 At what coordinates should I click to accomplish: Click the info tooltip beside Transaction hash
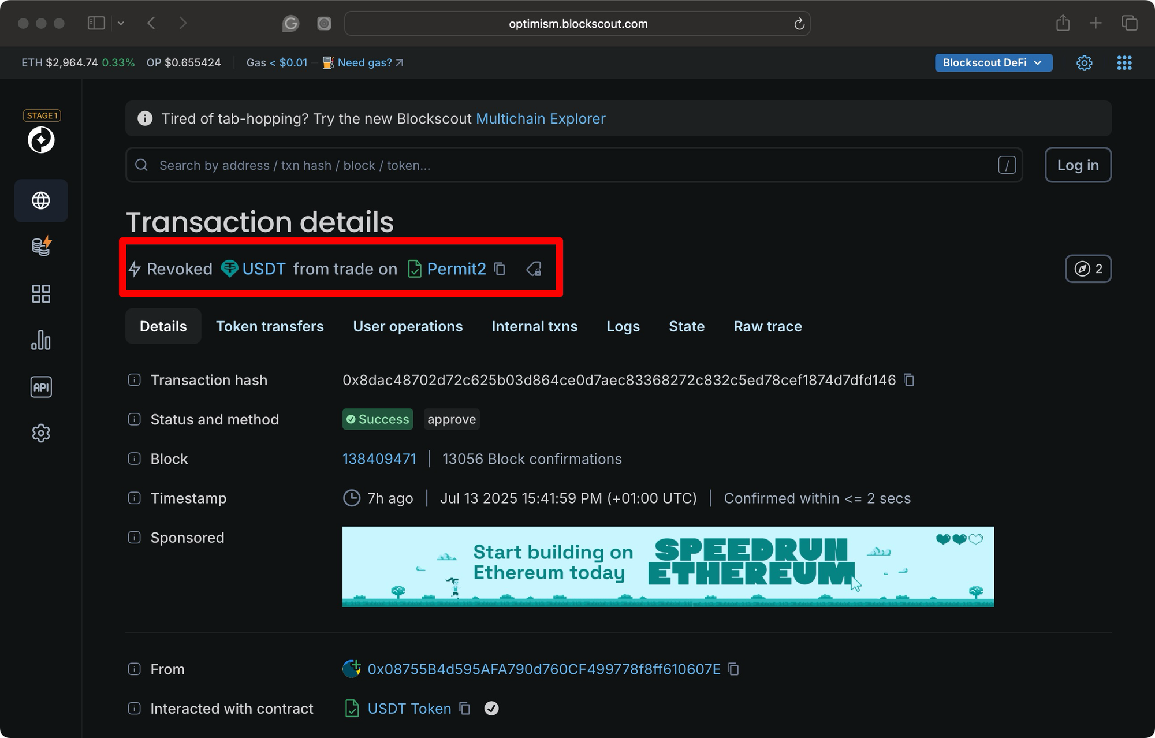[133, 380]
